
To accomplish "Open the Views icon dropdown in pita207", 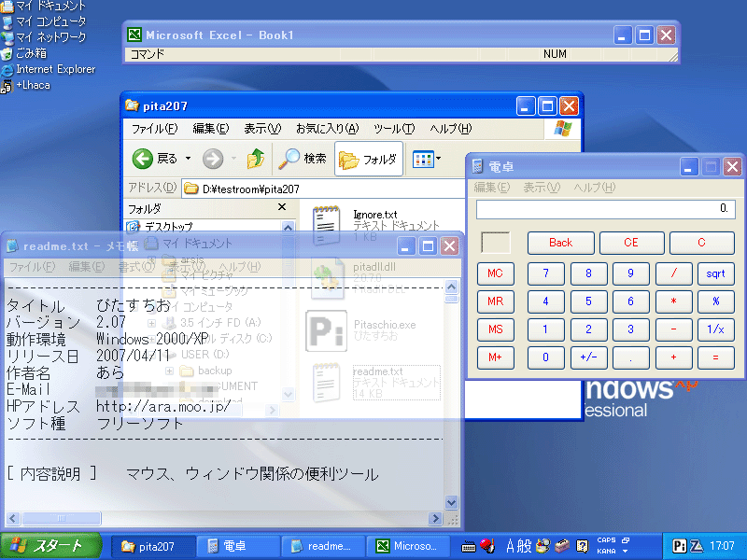I will click(x=427, y=159).
